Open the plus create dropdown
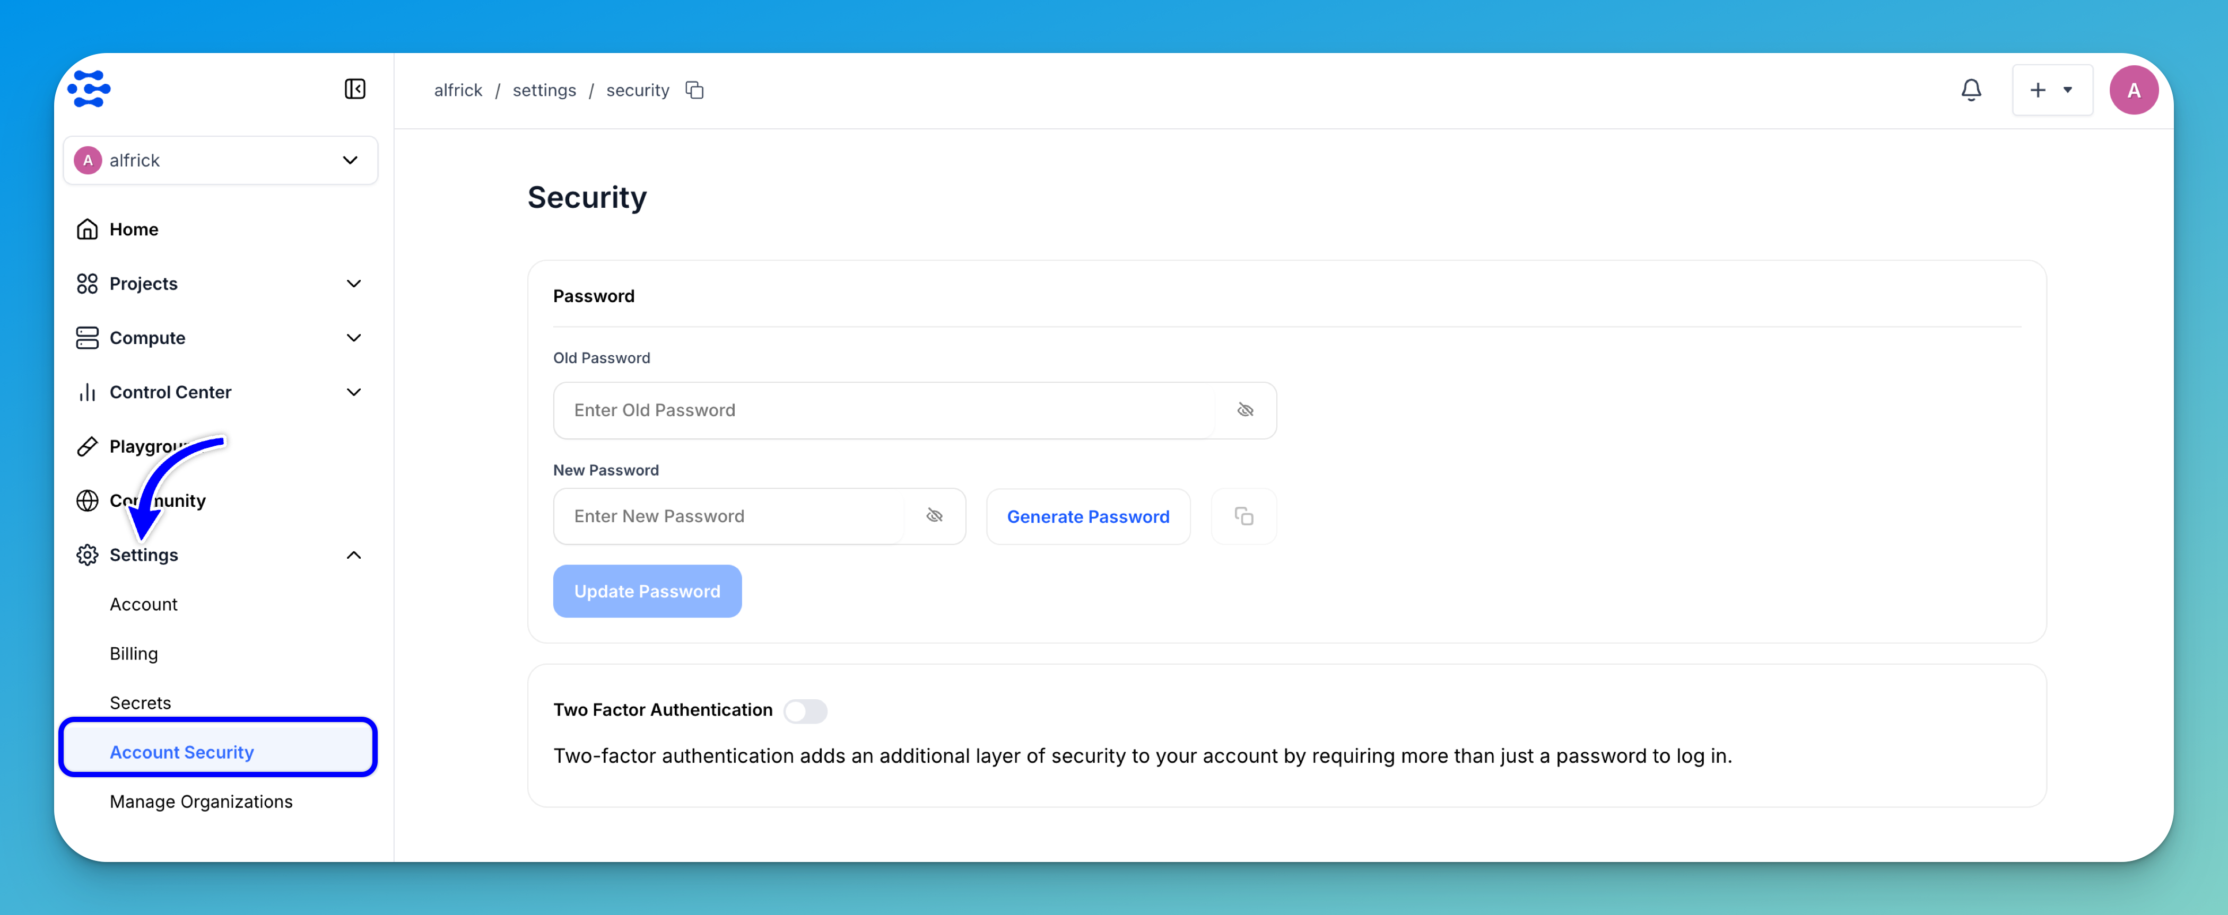The width and height of the screenshot is (2228, 915). click(2051, 90)
